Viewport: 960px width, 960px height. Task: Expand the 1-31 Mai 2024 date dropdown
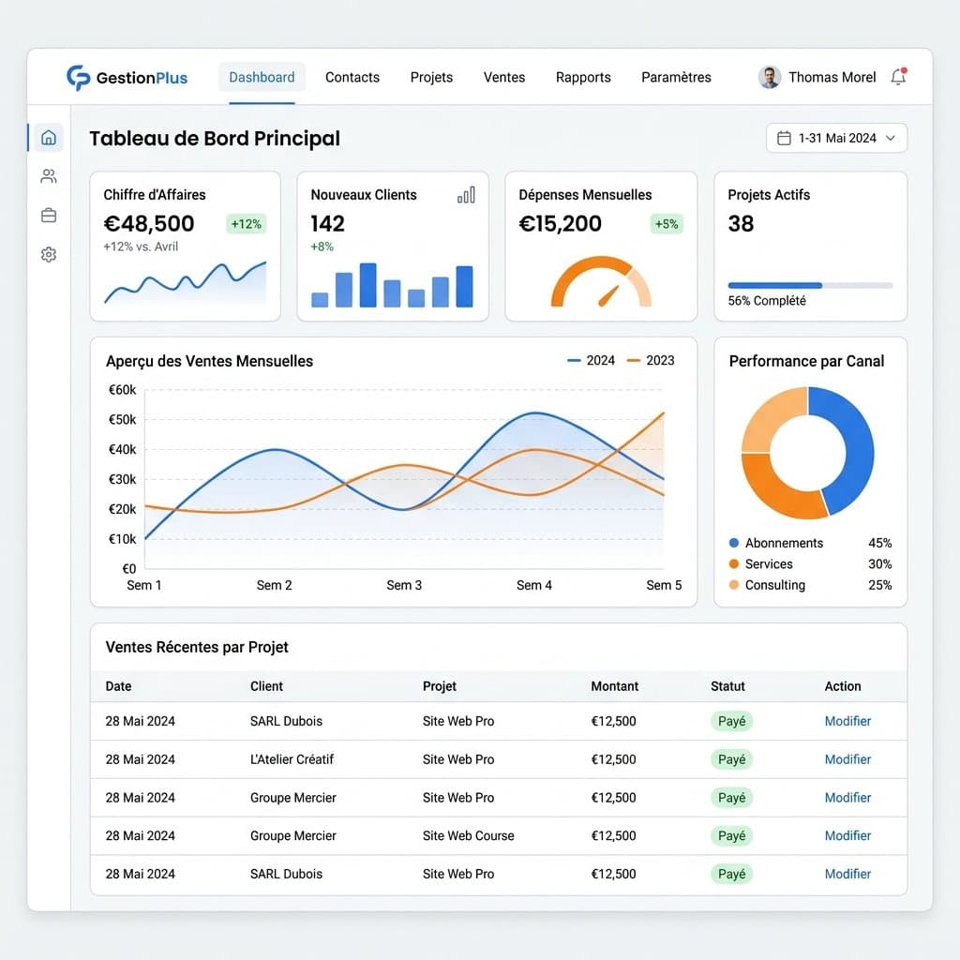(836, 139)
